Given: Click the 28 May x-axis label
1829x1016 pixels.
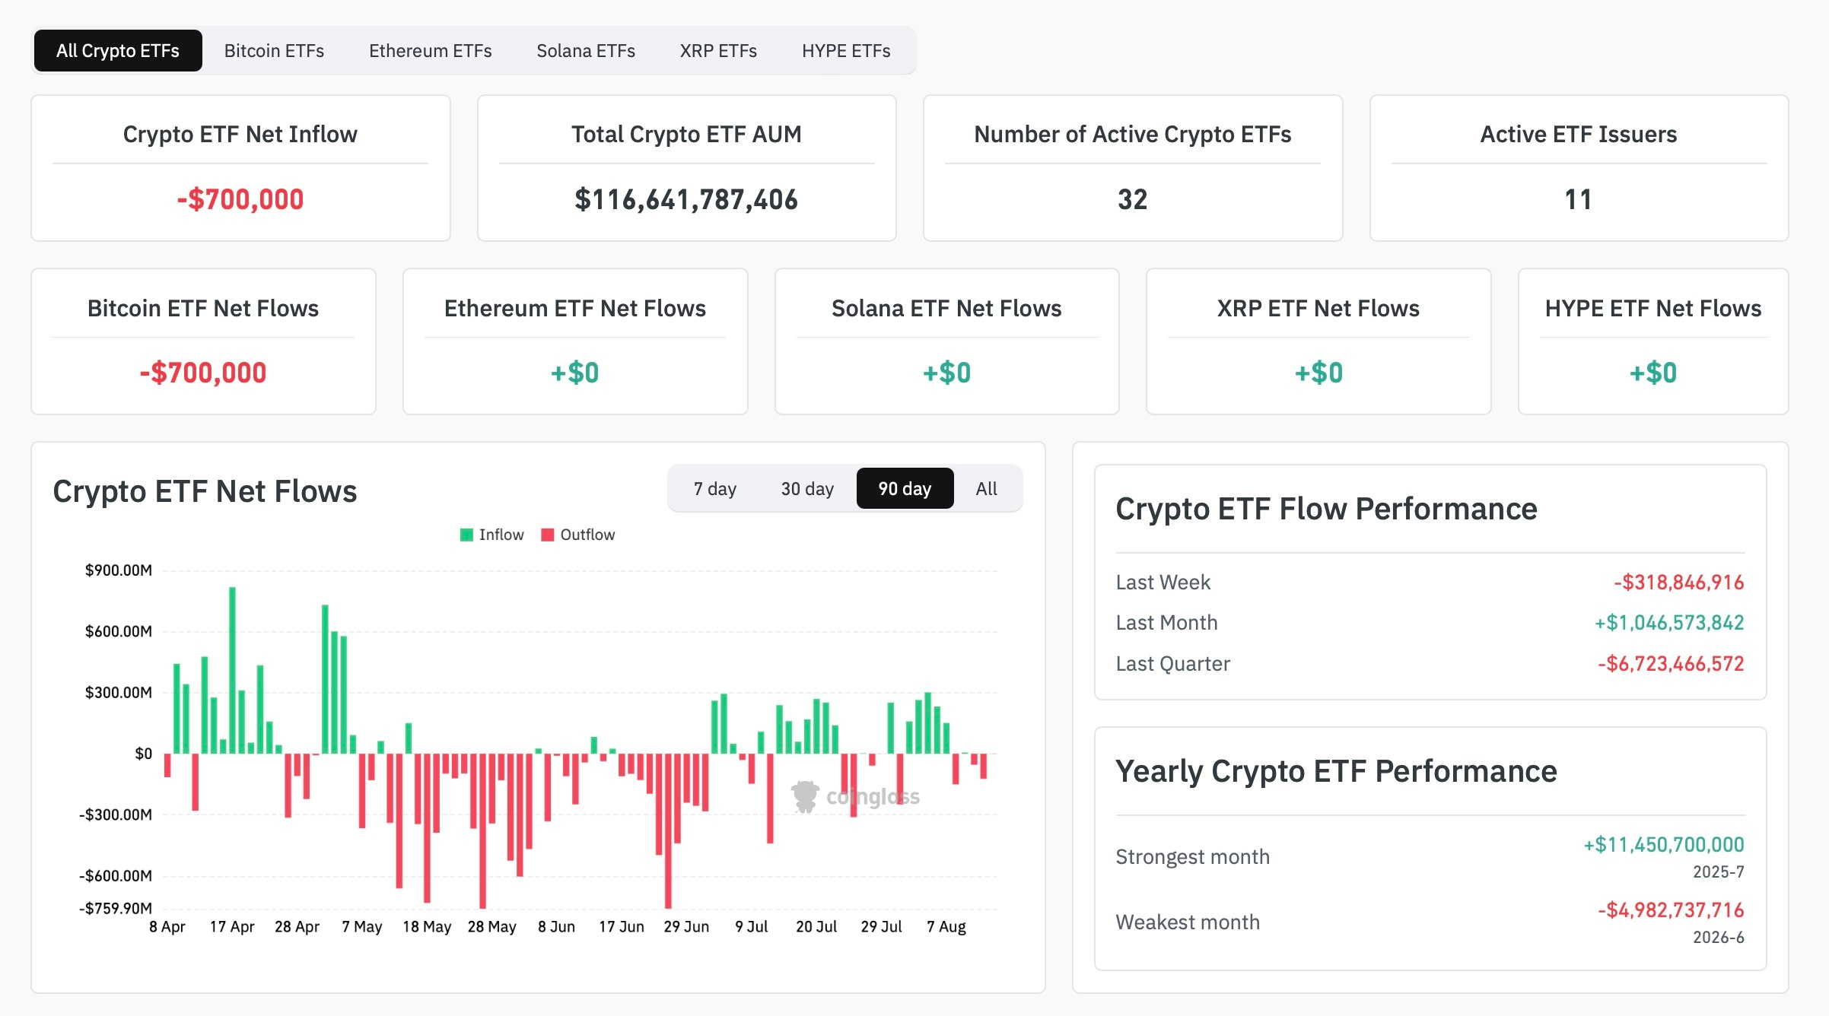Looking at the screenshot, I should (491, 926).
